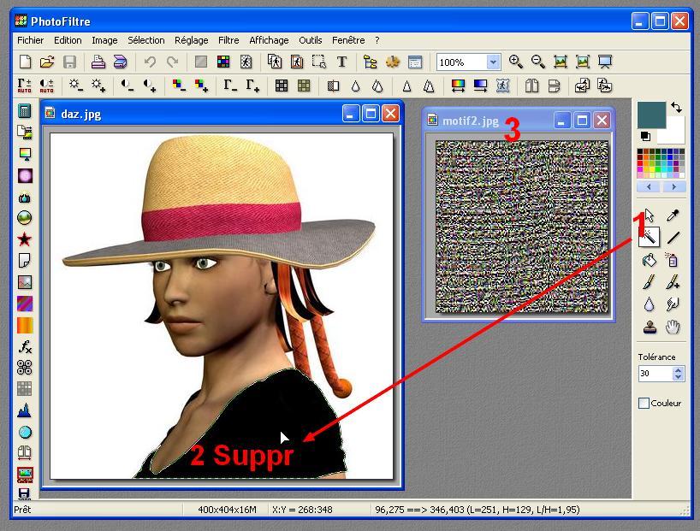This screenshot has width=700, height=531.
Task: Click the Save diskette icon
Action: [x=69, y=62]
